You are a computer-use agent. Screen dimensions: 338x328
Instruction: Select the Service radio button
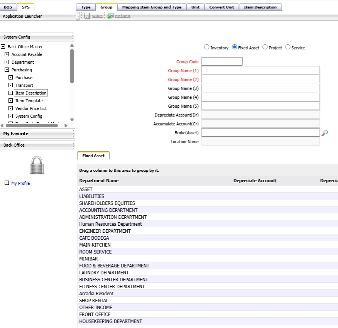point(288,47)
